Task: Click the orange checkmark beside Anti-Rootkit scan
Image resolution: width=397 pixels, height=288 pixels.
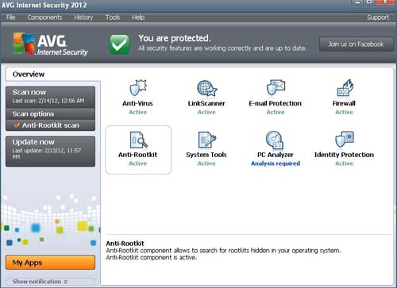Action: coord(17,125)
